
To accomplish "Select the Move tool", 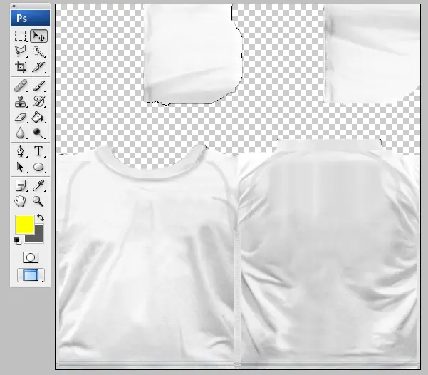I will tap(38, 36).
